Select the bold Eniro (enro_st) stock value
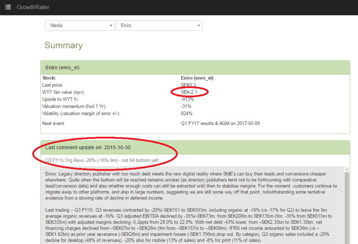Image resolution: width=358 pixels, height=244 pixels. (197, 78)
